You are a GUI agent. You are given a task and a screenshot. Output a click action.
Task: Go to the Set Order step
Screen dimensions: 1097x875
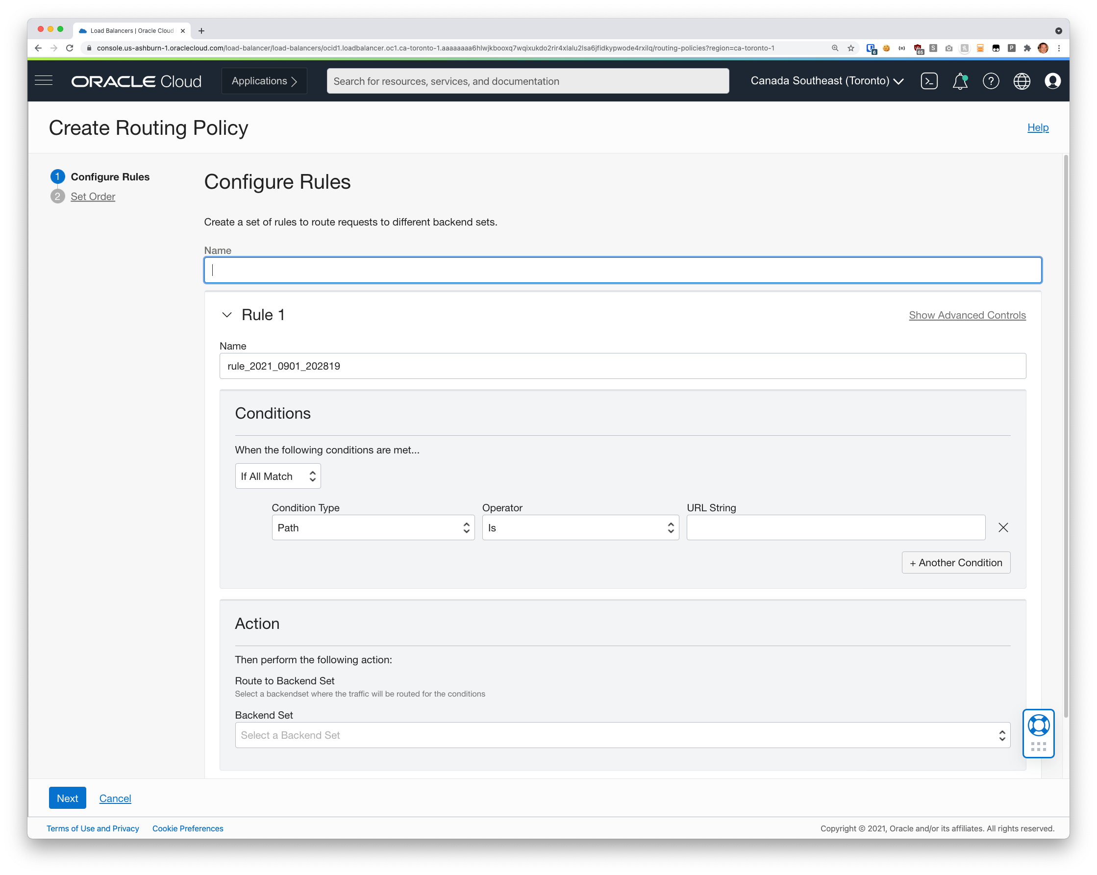coord(93,197)
